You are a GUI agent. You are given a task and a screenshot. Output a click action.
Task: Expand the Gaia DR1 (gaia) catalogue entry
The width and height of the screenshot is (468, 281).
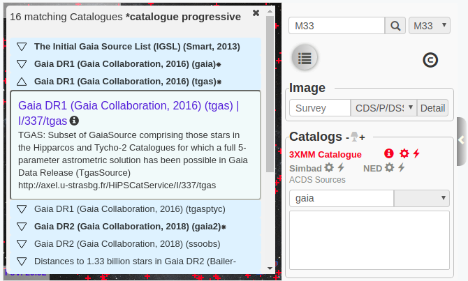22,64
